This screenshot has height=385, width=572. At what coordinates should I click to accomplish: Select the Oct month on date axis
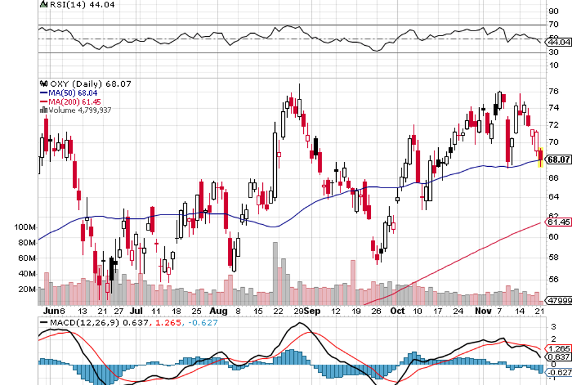pyautogui.click(x=397, y=310)
